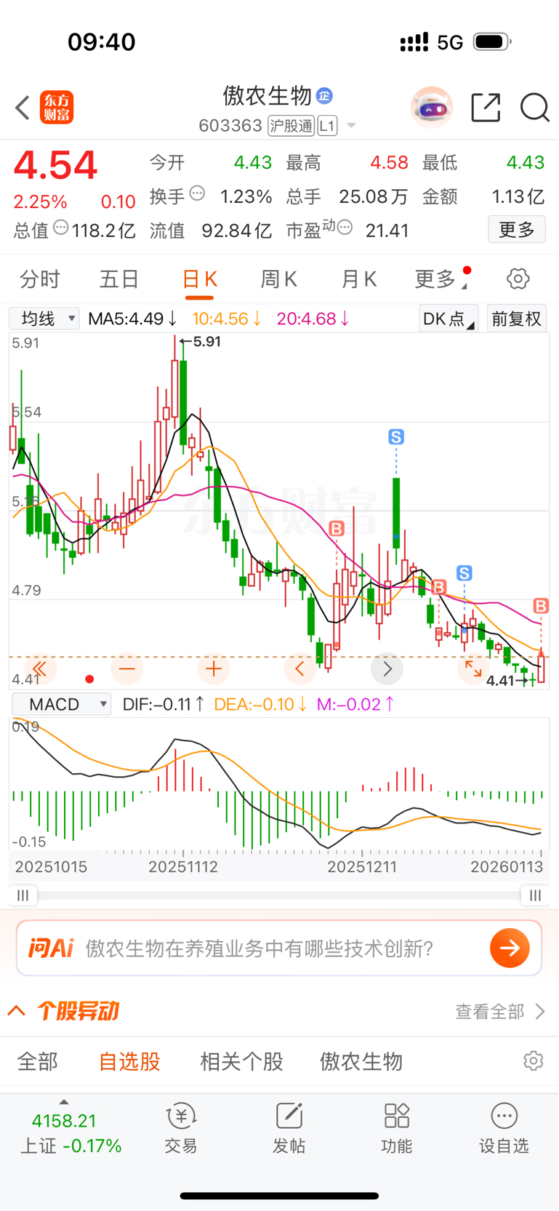This screenshot has height=1211, width=559.
Task: Move chart cursor left one candle
Action: coord(300,668)
